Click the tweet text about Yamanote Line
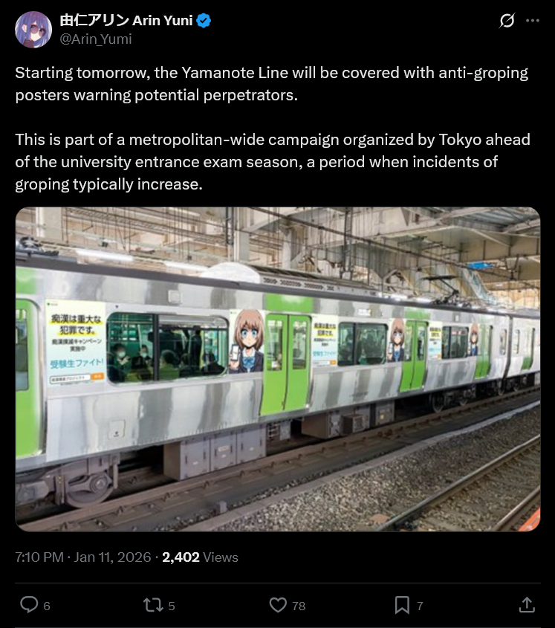Viewport: 555px width, 628px height. 271,84
